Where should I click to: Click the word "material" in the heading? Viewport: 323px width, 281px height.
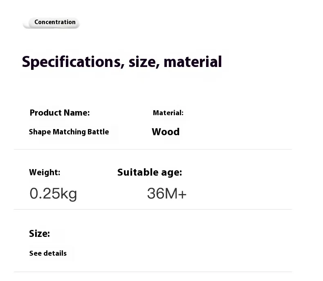192,62
